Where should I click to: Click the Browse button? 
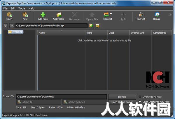click(122, 97)
